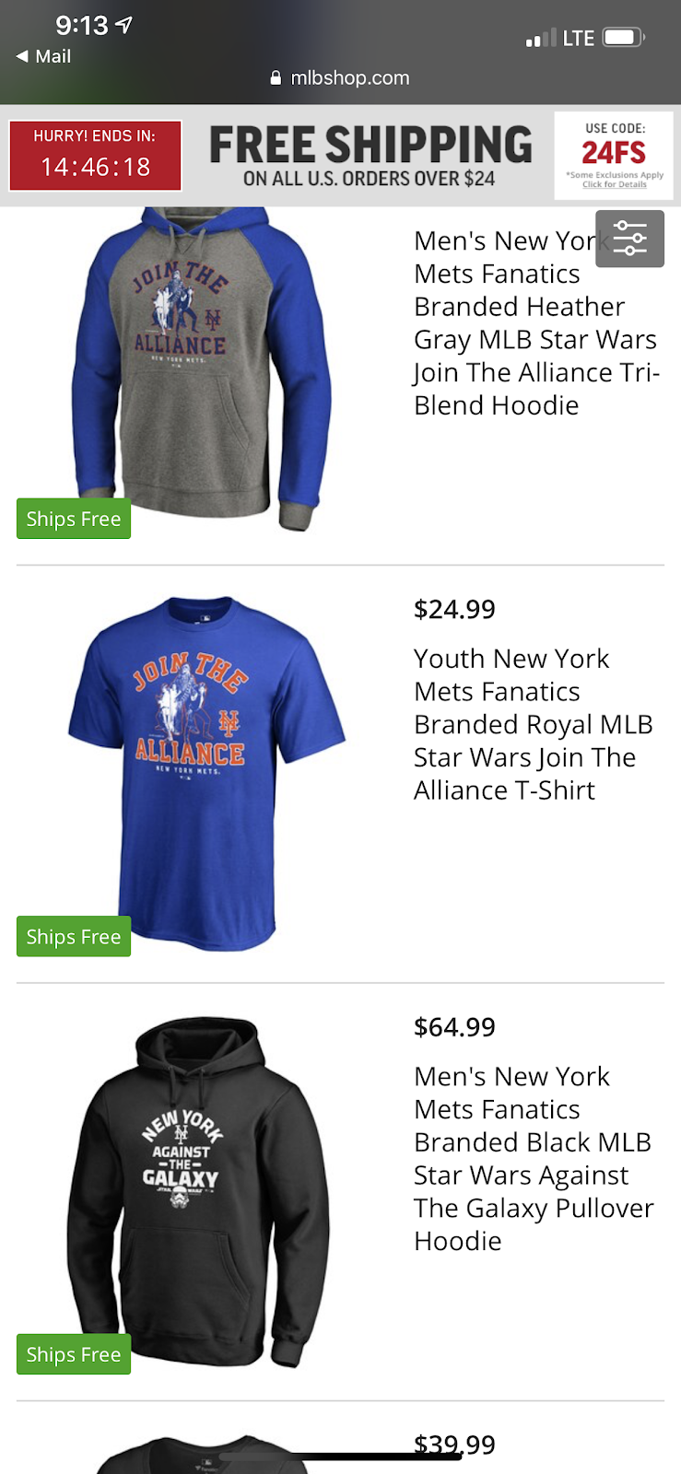Tap the $64.99 price of black hoodie

click(x=454, y=1027)
